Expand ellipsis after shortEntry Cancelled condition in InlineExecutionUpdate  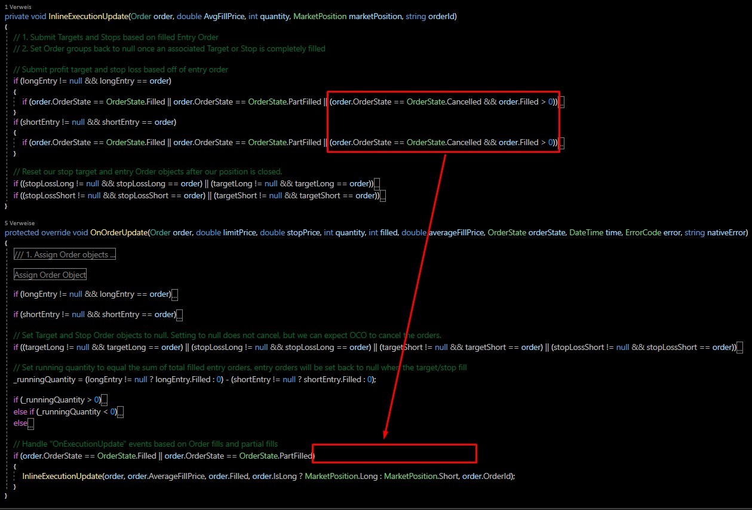pos(561,143)
